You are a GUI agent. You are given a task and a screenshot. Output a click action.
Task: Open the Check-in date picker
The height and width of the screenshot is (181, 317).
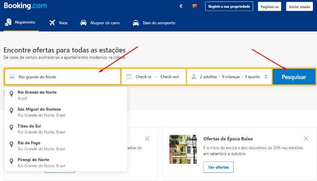point(144,77)
